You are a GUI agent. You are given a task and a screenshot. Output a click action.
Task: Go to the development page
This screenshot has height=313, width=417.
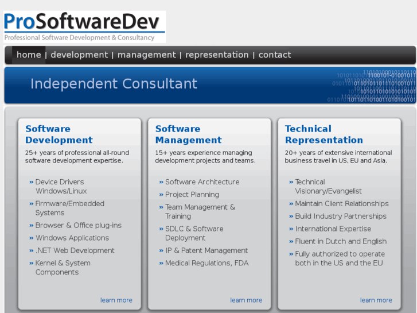pyautogui.click(x=79, y=55)
